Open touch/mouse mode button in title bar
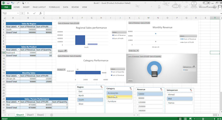The image size is (222, 120). coord(23,3)
